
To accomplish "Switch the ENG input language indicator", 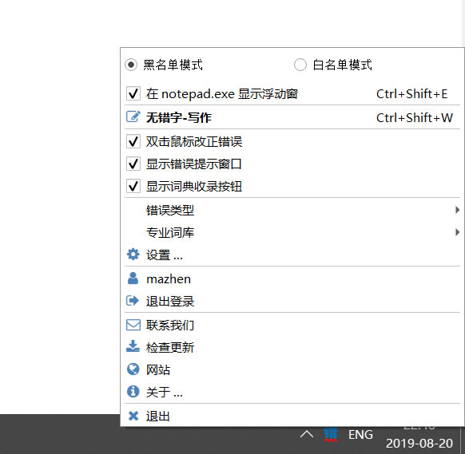I will click(x=360, y=435).
